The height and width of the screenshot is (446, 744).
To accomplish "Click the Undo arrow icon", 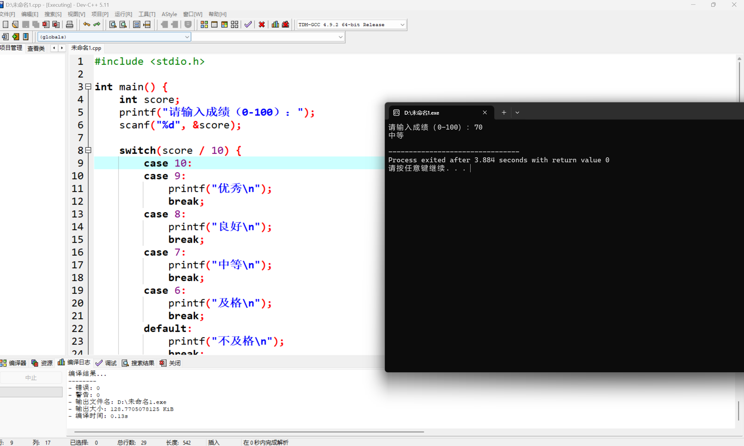I will click(x=87, y=25).
